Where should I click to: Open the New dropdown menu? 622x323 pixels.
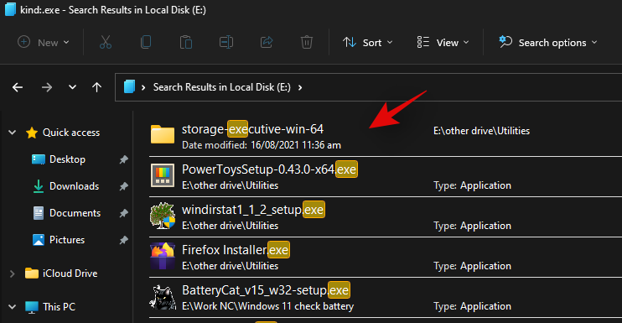(44, 43)
